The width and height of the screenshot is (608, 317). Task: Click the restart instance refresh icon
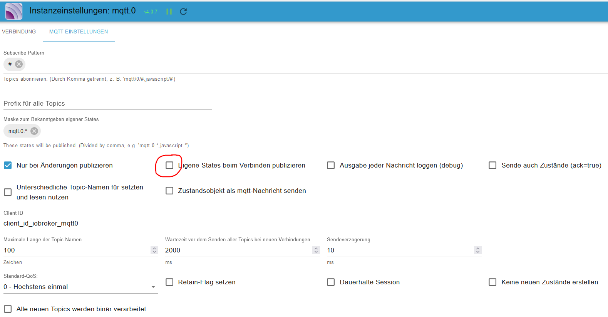coord(183,12)
